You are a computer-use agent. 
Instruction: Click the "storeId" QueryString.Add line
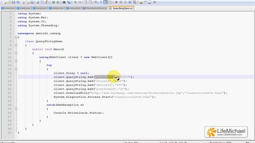90,81
